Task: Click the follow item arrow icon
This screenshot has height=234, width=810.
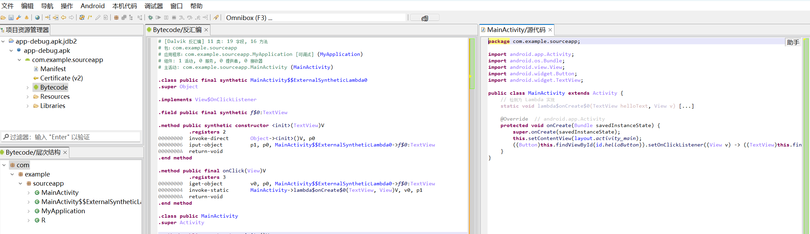Action: [56, 17]
